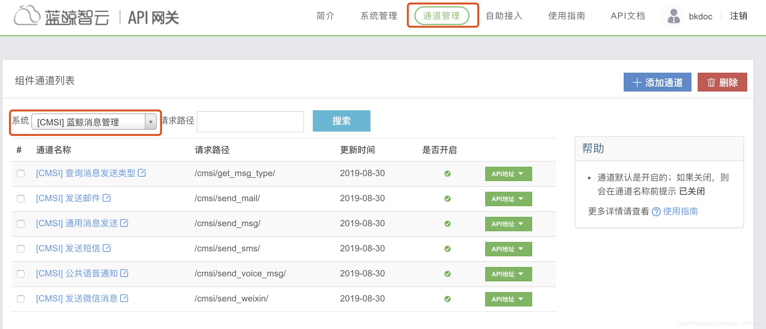Click the 请求路径 column header
This screenshot has height=329, width=766.
[x=212, y=150]
